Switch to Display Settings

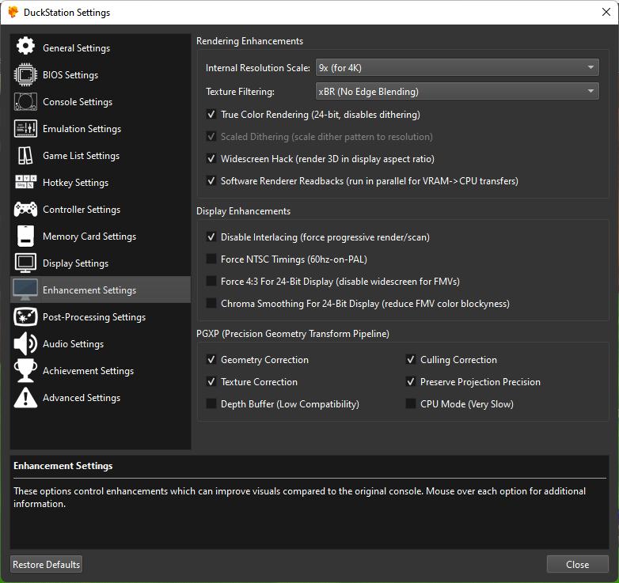(101, 263)
